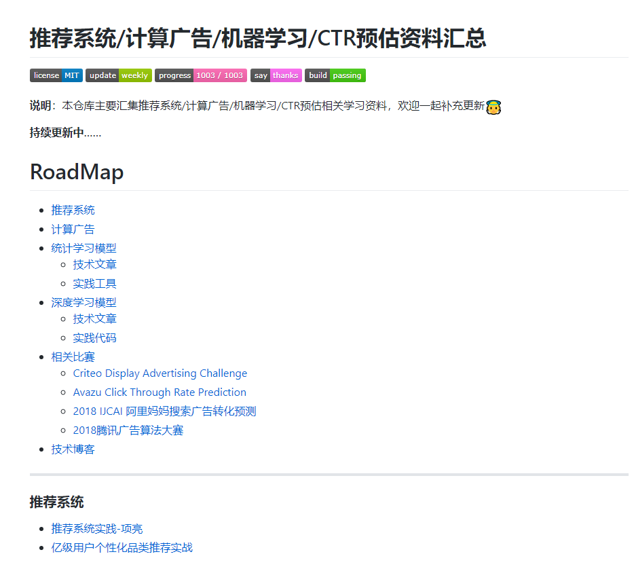Image resolution: width=634 pixels, height=569 pixels.
Task: Open the 技术博客 link
Action: pyautogui.click(x=73, y=449)
